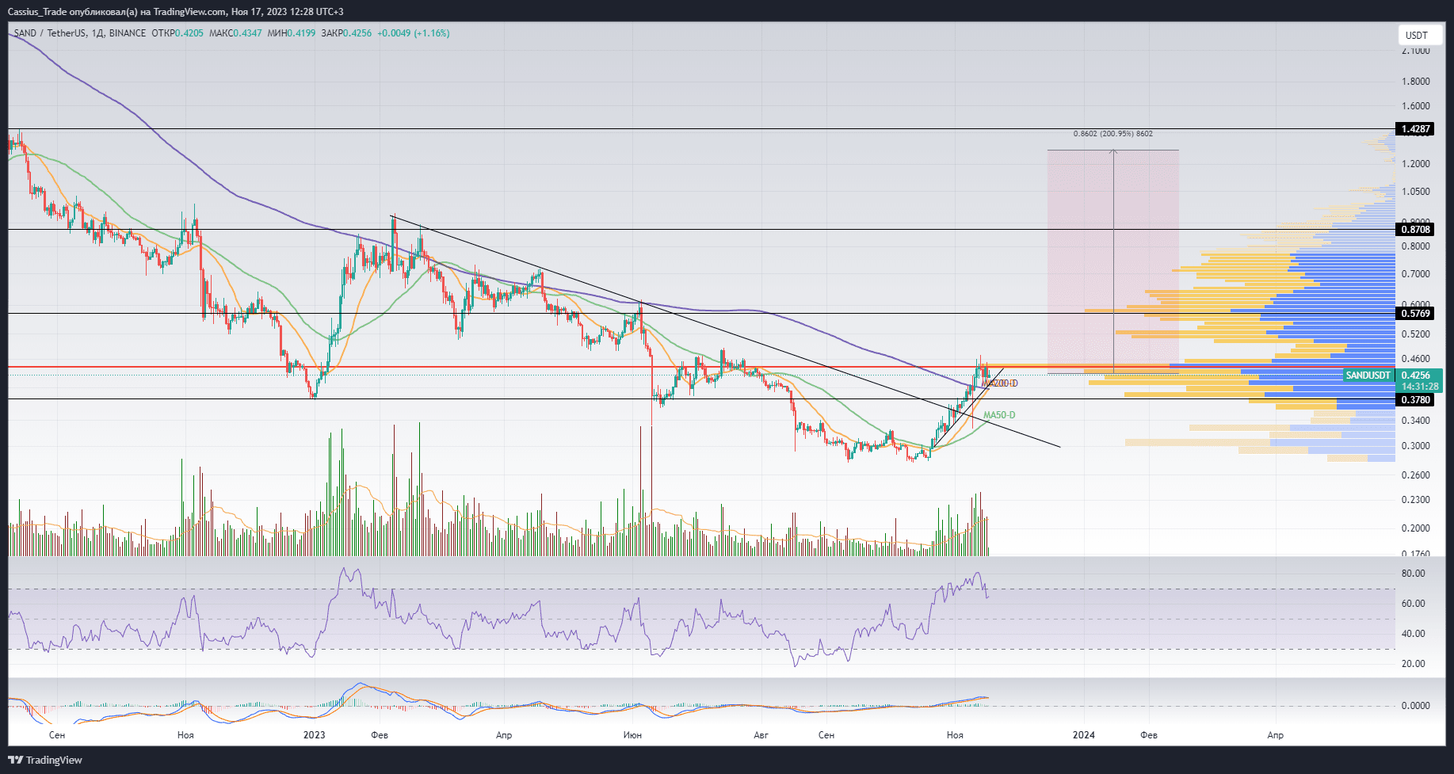Click the RSI 60.00 scale label
The width and height of the screenshot is (1454, 774).
pos(1414,604)
